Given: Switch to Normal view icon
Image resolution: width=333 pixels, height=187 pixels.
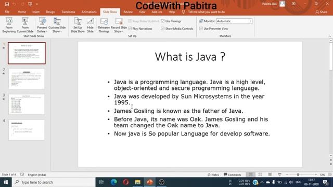Looking at the screenshot, I should tap(251, 175).
